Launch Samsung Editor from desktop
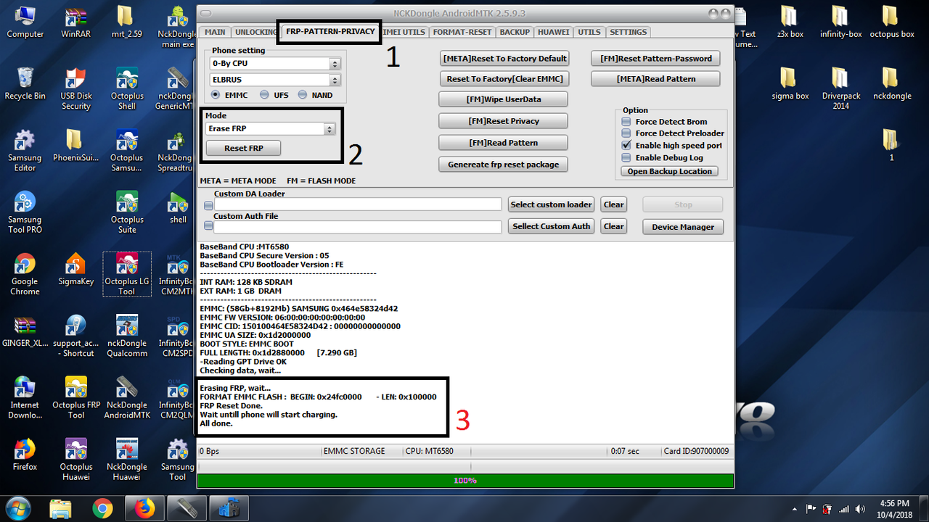 click(25, 151)
